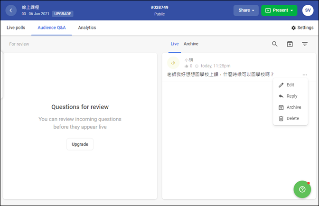Open the SV user avatar menu

(308, 10)
